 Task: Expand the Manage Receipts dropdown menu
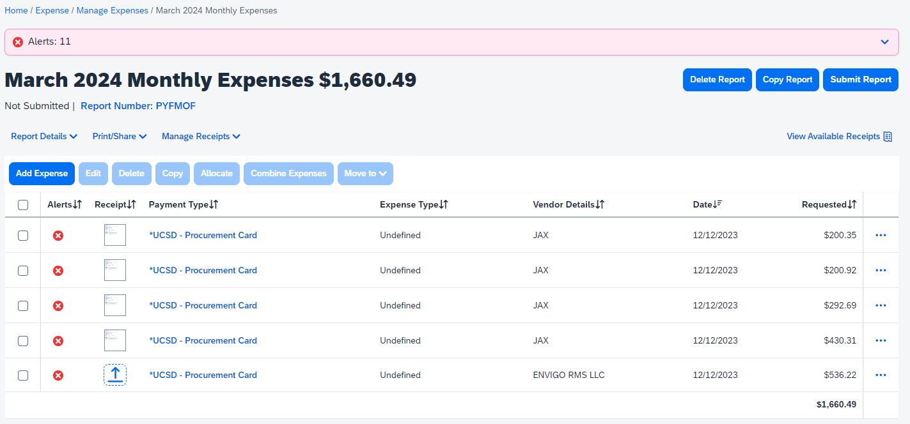click(x=201, y=137)
